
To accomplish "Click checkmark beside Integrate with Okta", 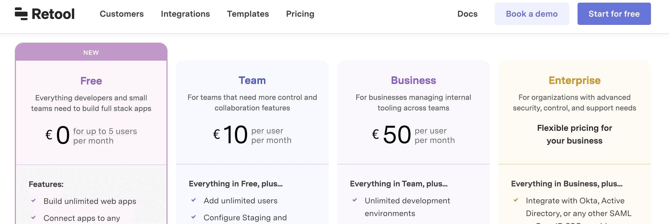I will point(516,200).
